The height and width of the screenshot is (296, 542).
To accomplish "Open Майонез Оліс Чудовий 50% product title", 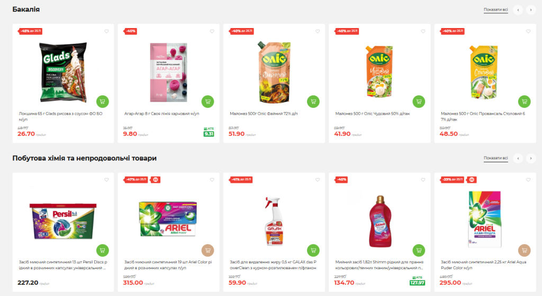I will (372, 114).
